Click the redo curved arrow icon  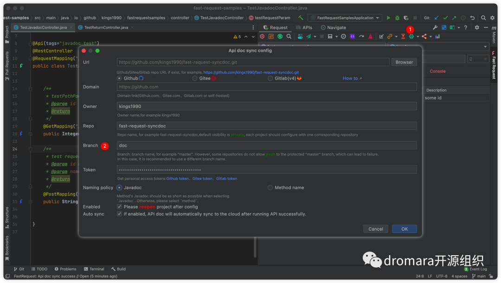(361, 37)
